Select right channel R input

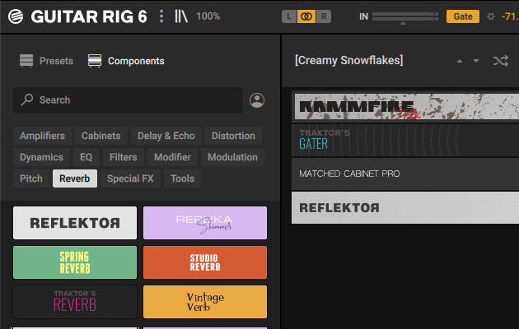324,16
